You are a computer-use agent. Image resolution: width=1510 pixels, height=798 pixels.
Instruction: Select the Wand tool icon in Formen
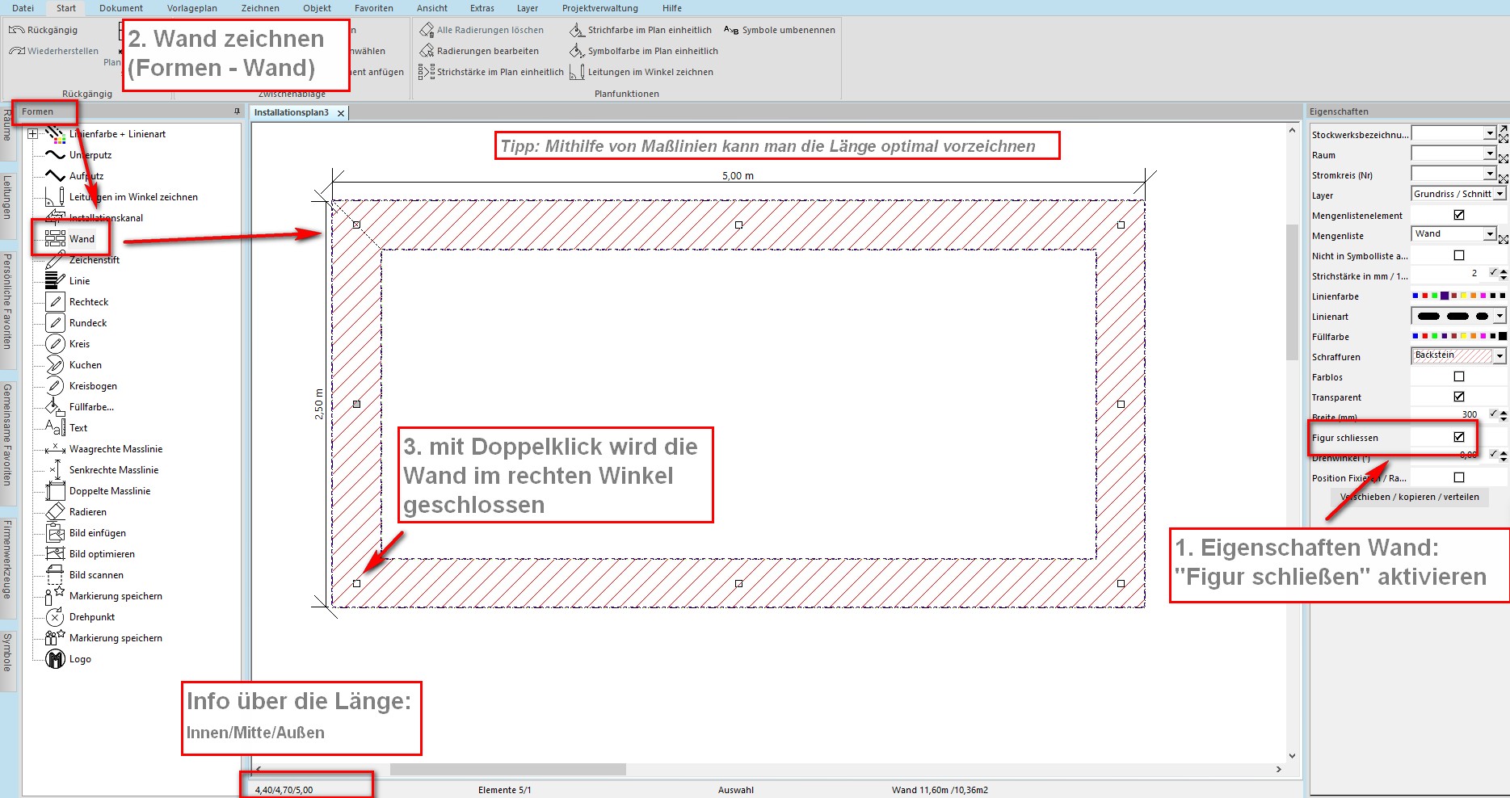coord(55,238)
